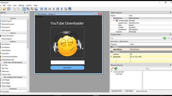Open the View menu

click(x=15, y=5)
